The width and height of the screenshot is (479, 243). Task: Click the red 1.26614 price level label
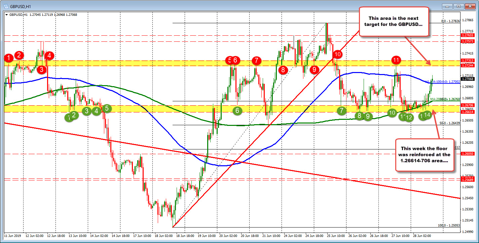[x=467, y=112]
